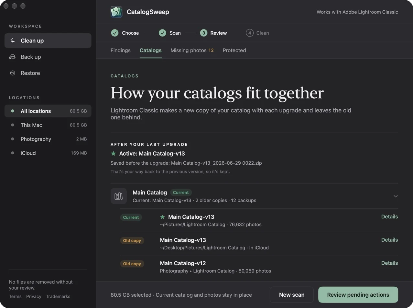The width and height of the screenshot is (413, 308).
Task: Open Details for current Main Catalog-v13
Action: pyautogui.click(x=389, y=217)
